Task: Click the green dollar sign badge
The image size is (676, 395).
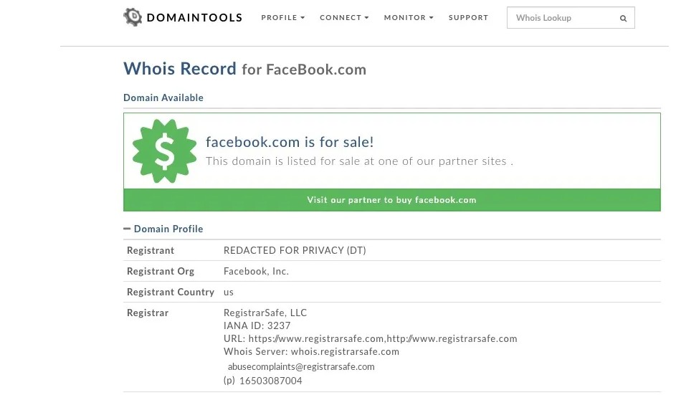Action: pyautogui.click(x=164, y=151)
